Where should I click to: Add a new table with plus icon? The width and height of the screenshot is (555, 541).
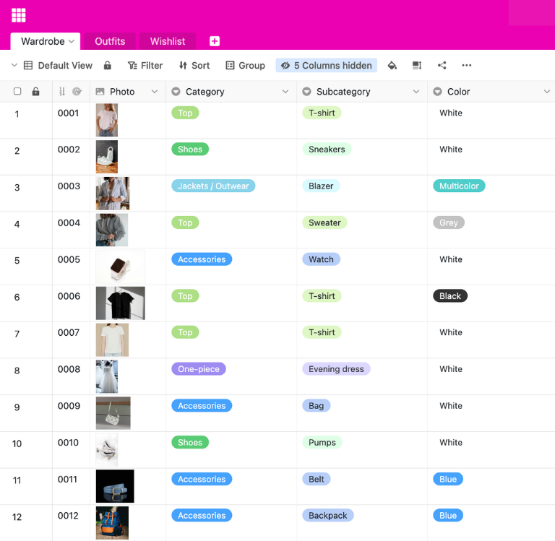(215, 41)
